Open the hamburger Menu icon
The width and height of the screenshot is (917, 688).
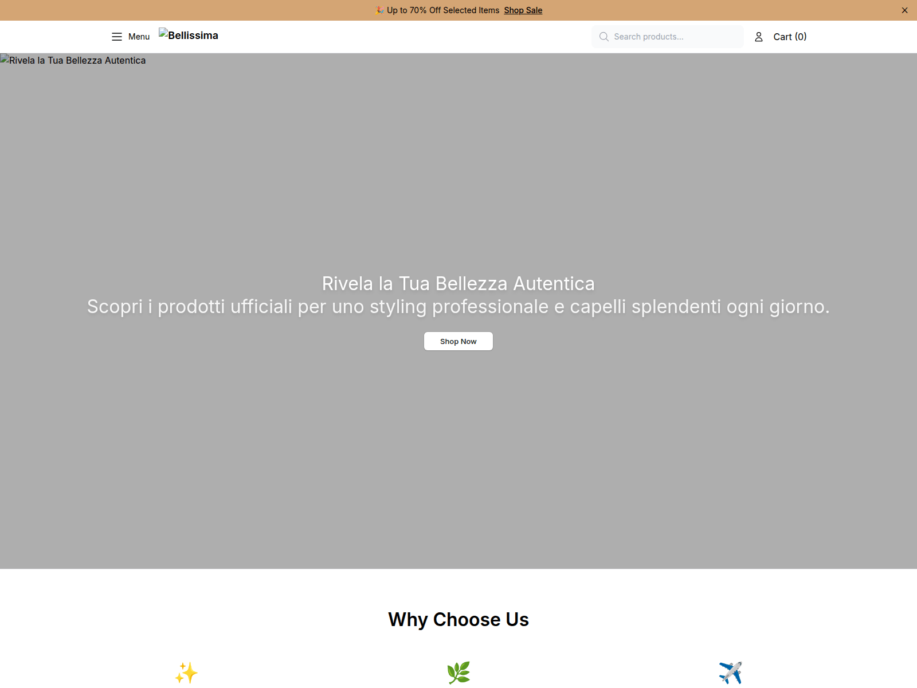click(x=117, y=37)
